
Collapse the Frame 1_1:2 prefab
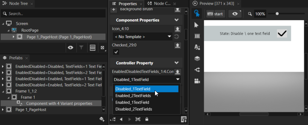[3, 91]
